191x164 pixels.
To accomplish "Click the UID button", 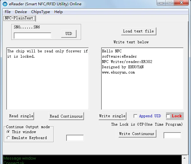I will point(69,34).
